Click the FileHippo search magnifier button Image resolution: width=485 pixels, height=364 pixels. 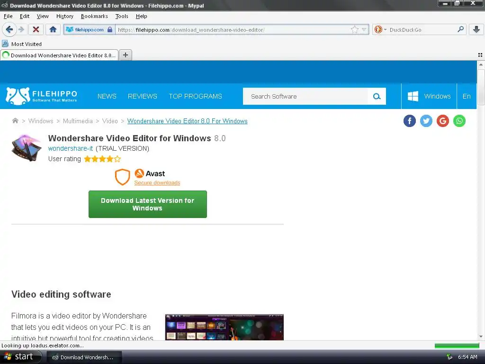pos(377,96)
